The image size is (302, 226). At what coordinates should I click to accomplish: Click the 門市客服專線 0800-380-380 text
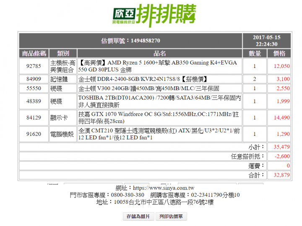pos(107,195)
